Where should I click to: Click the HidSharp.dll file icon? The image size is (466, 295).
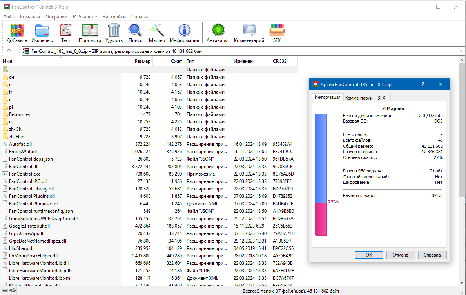[x=5, y=248]
